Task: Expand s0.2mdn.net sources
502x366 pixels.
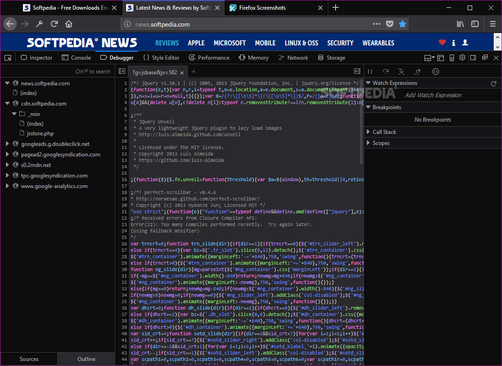Action: pyautogui.click(x=7, y=165)
